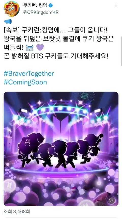The image size is (122, 221).
Task: Unmute the video with speaker icon
Action: (x=111, y=200)
